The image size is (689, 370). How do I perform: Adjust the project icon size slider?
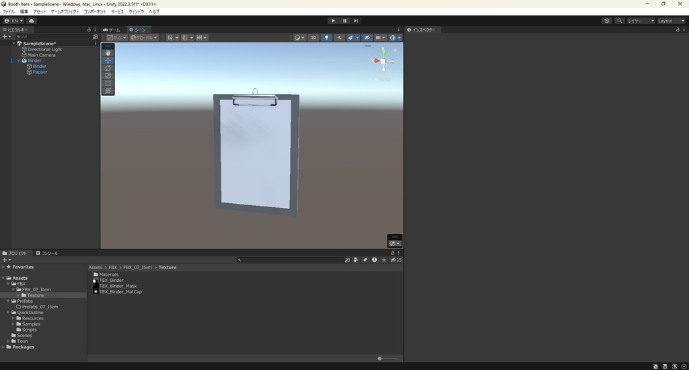tap(379, 359)
